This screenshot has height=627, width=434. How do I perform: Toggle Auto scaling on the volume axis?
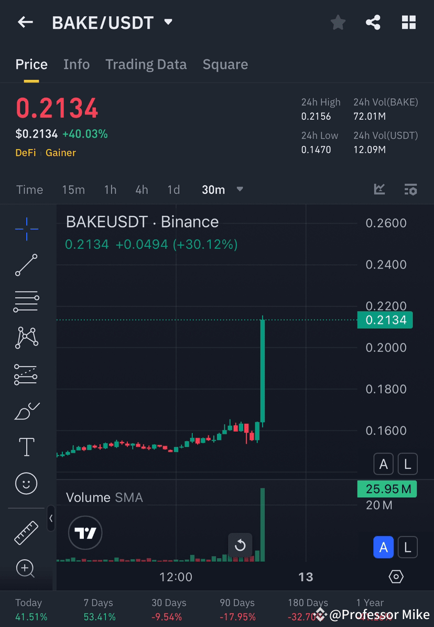[383, 547]
